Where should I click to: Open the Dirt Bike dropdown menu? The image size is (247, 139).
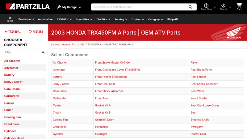103,19
